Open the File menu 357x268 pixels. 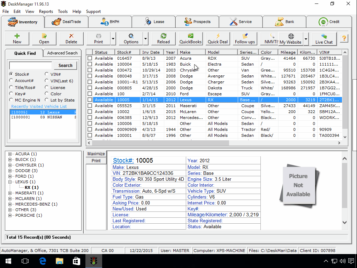tap(6, 12)
